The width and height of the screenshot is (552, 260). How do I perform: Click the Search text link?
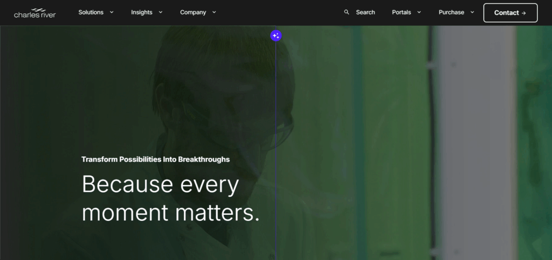(x=365, y=12)
